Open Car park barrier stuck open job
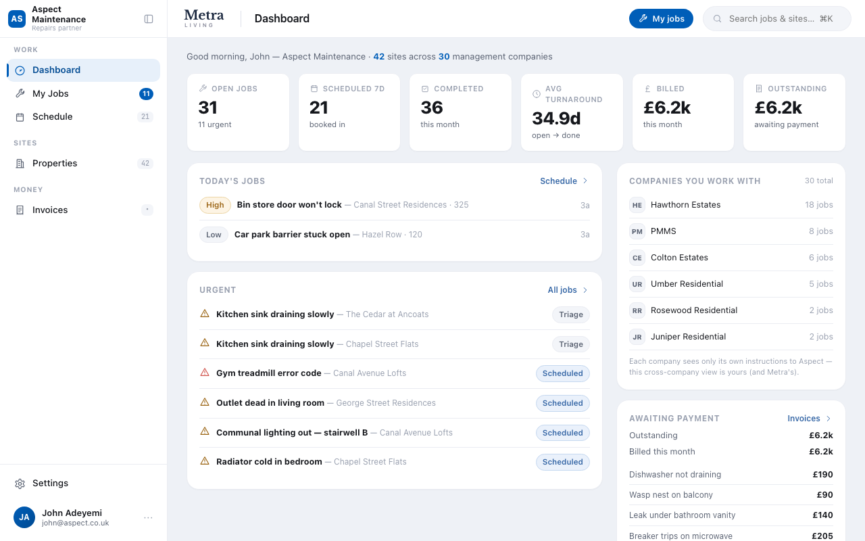This screenshot has width=865, height=541. [395, 235]
